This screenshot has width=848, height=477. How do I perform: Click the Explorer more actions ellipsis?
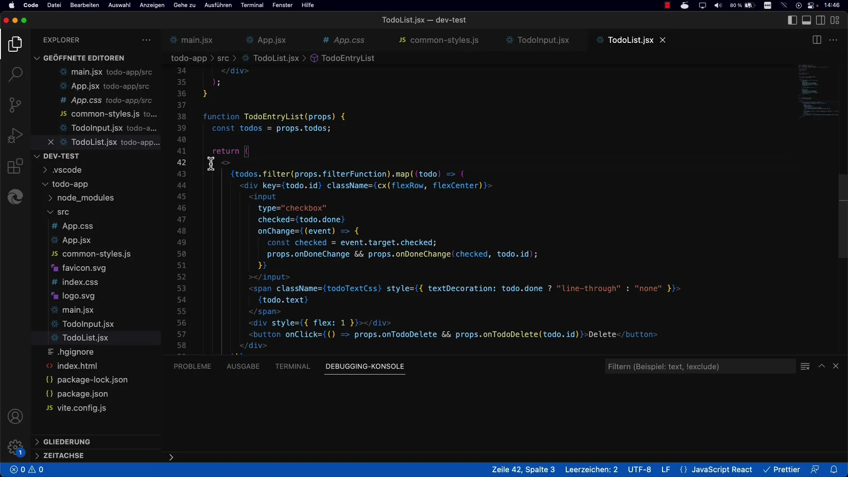tap(146, 40)
